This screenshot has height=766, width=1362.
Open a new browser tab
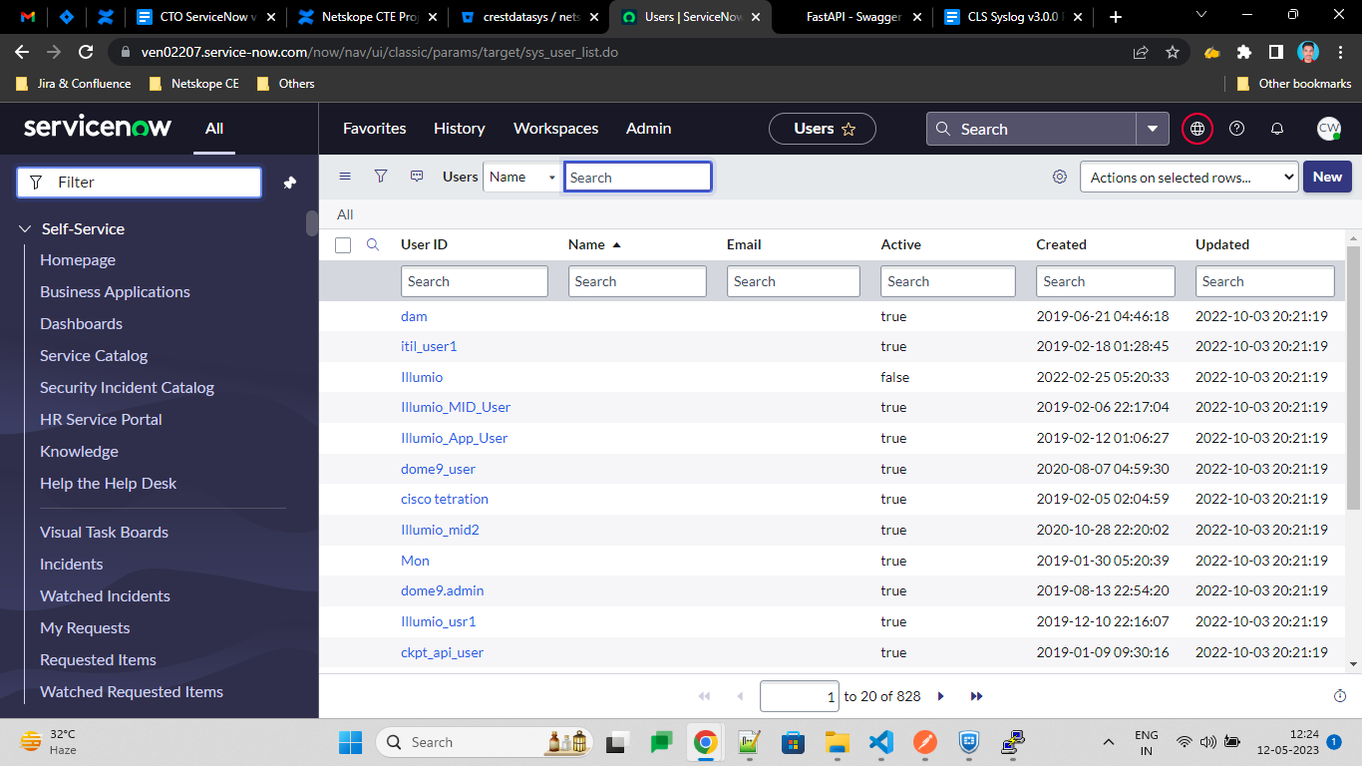1116,17
